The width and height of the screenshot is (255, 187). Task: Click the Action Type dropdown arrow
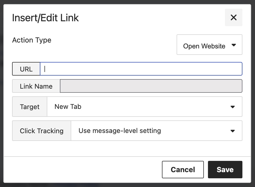click(x=234, y=45)
